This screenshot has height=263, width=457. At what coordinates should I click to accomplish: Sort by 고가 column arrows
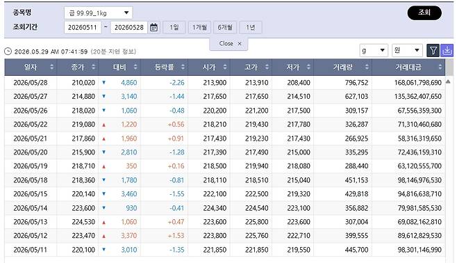click(267, 67)
